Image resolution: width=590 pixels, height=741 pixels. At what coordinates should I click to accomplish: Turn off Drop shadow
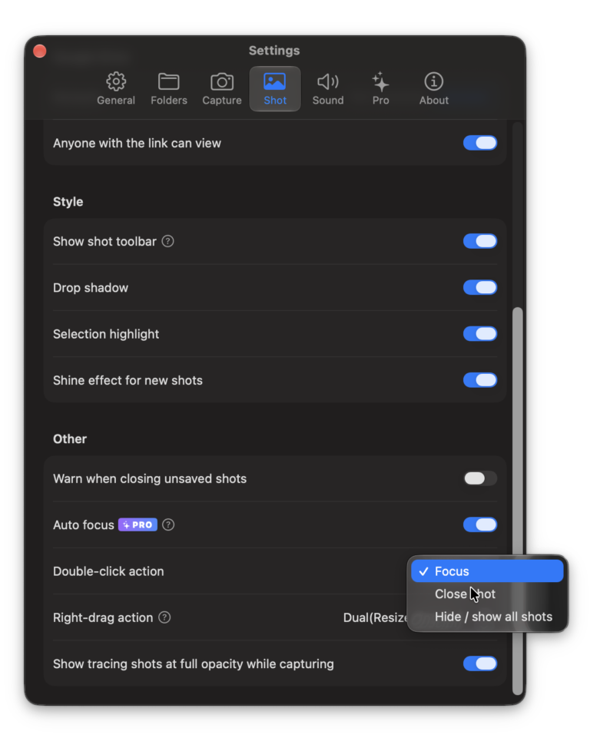coord(480,287)
